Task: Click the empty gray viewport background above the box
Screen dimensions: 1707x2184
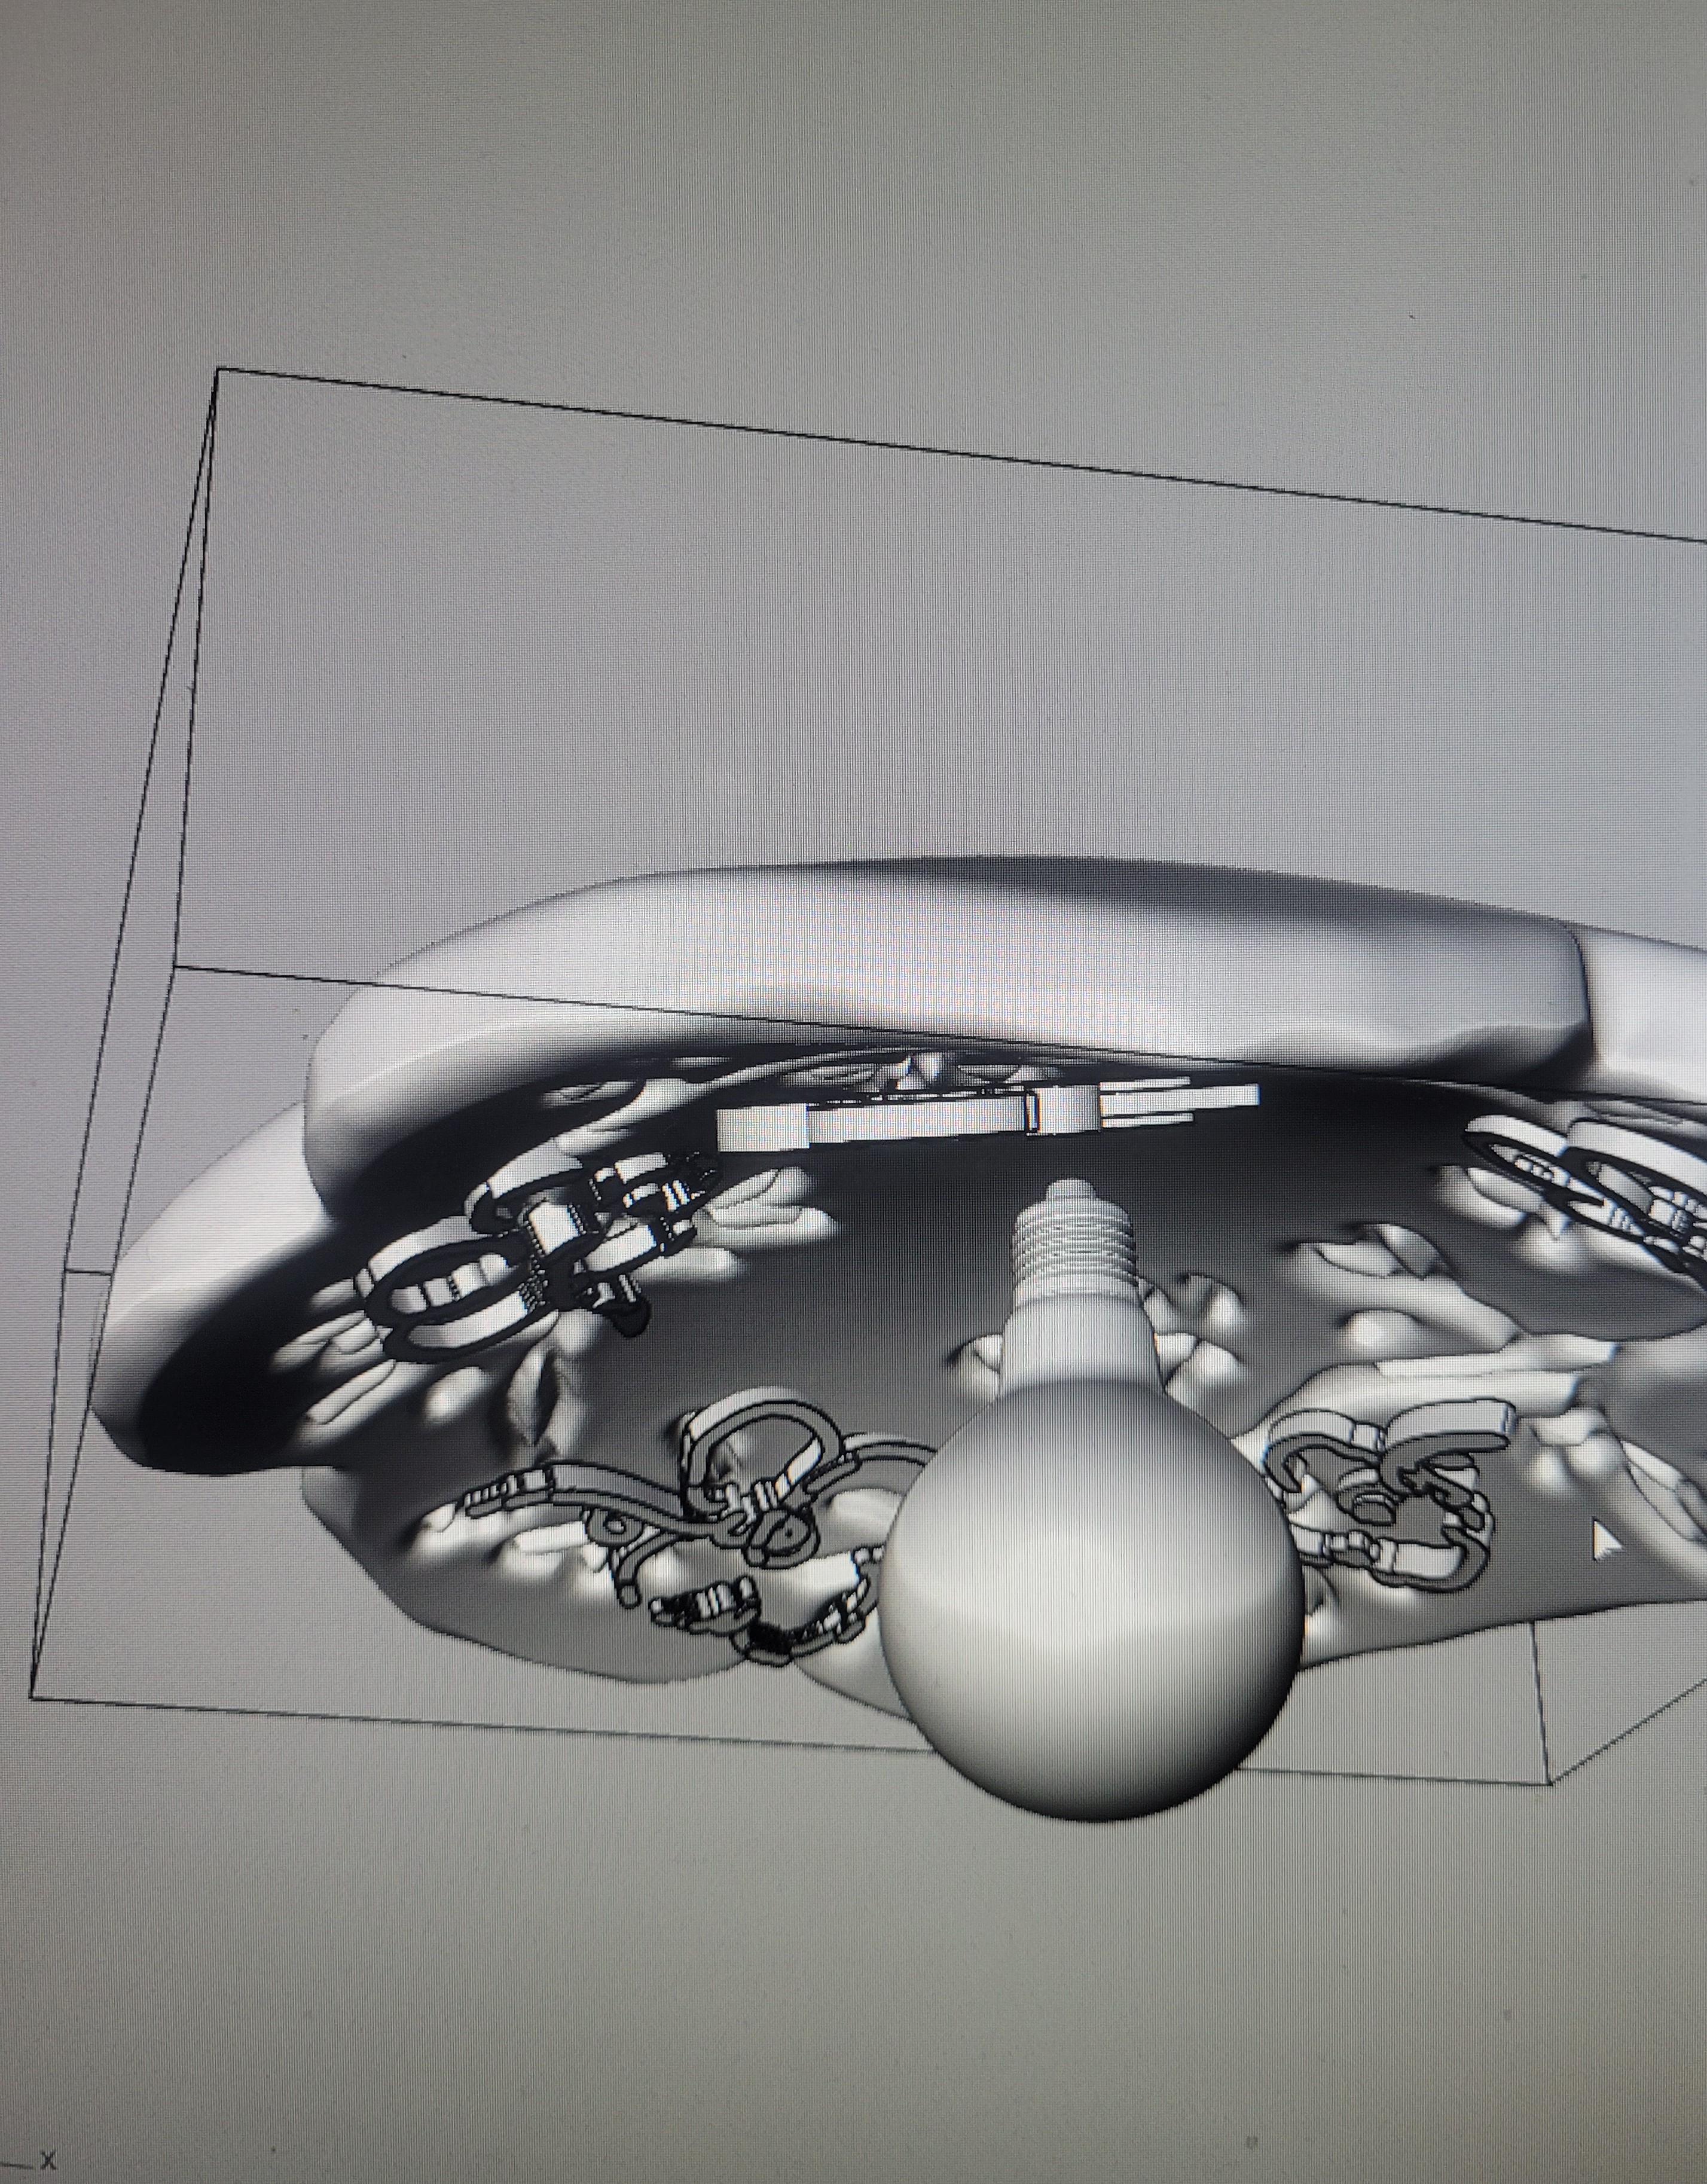Action: [850, 200]
